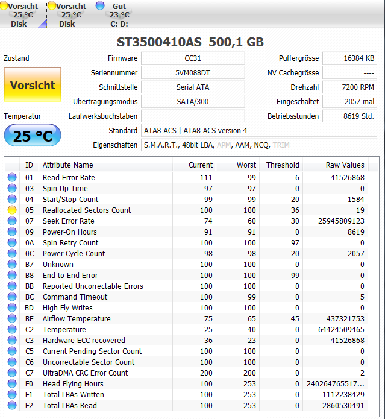This screenshot has width=385, height=419.
Task: Select the Reallocated Sectors Count attribute name
Action: [x=87, y=210]
